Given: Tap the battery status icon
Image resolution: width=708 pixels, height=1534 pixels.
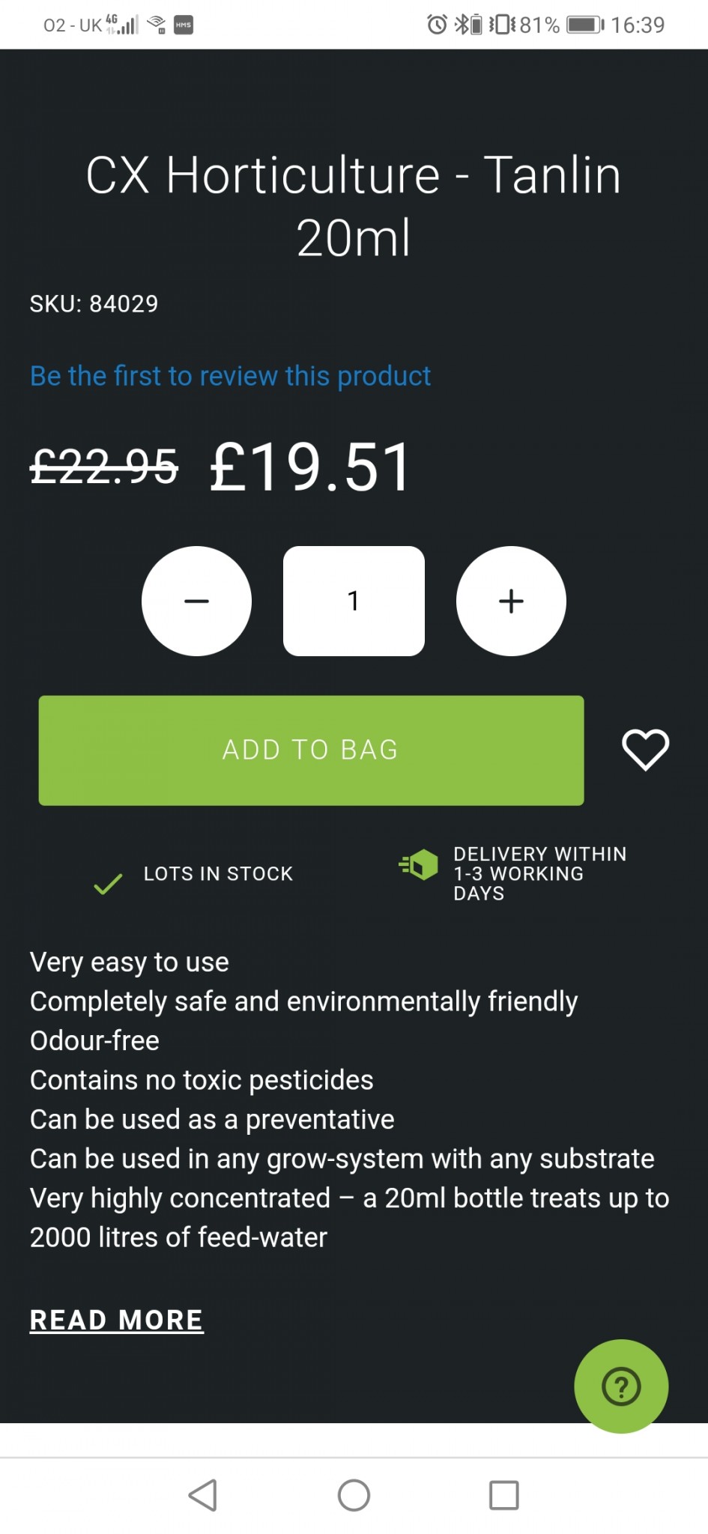Looking at the screenshot, I should pos(585,25).
